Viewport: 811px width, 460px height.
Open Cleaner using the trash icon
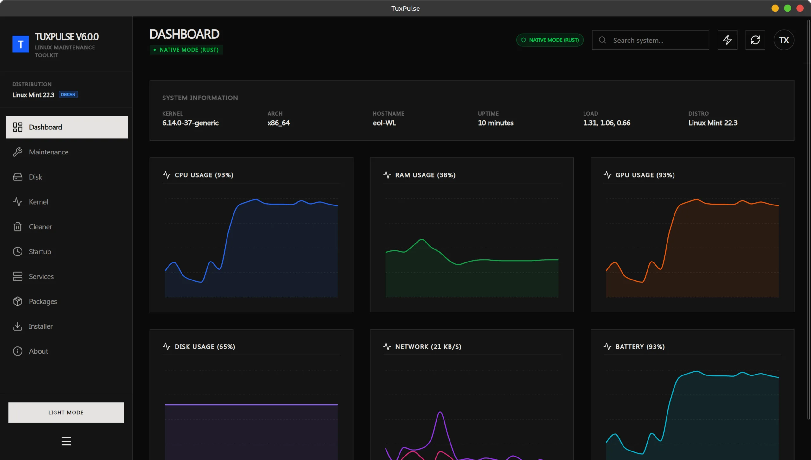click(17, 227)
